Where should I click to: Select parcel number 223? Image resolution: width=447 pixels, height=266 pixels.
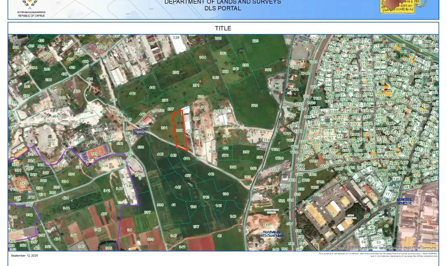click(255, 41)
